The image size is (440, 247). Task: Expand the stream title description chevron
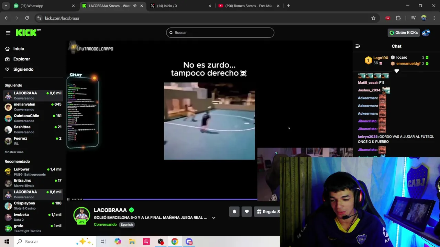pyautogui.click(x=213, y=218)
